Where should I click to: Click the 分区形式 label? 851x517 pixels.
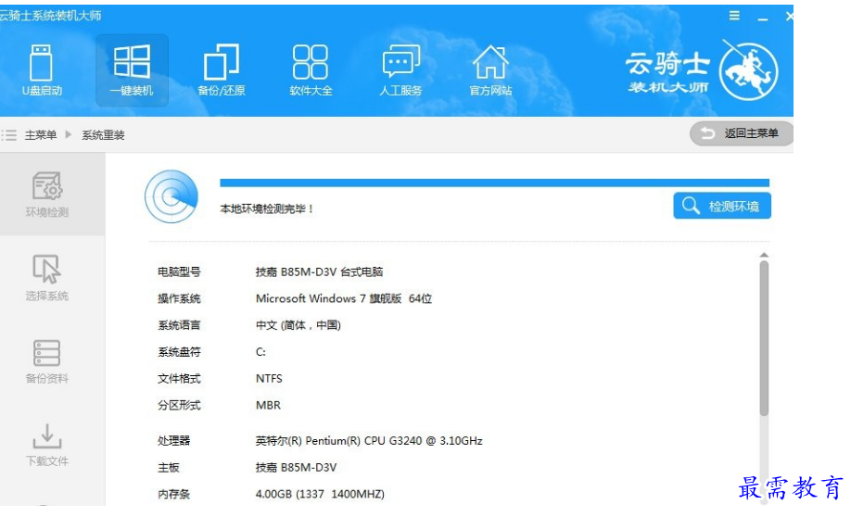pos(179,405)
